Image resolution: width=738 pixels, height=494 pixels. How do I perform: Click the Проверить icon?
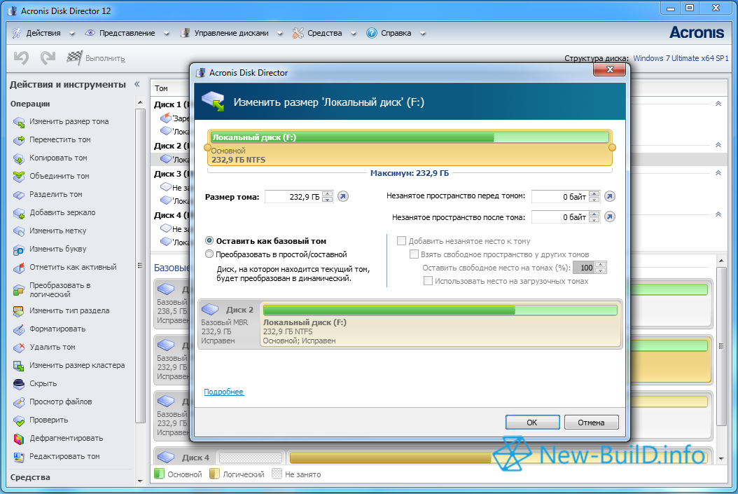[x=19, y=420]
